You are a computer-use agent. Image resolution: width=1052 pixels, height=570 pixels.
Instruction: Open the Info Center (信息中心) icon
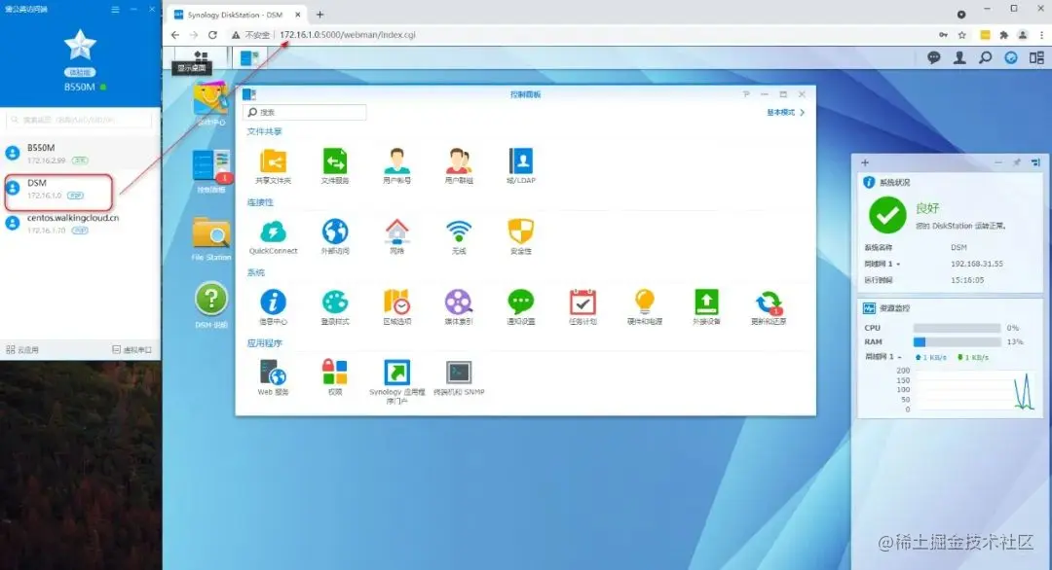coord(273,303)
